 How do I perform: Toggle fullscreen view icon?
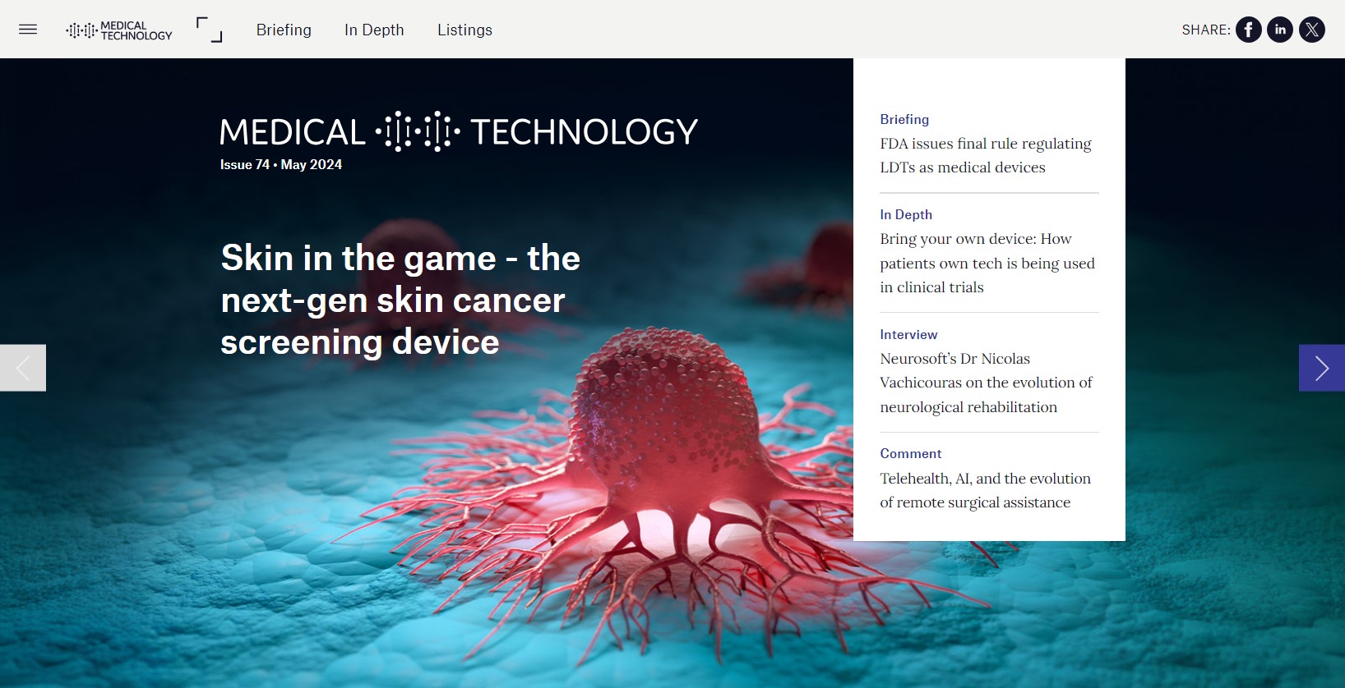[209, 30]
